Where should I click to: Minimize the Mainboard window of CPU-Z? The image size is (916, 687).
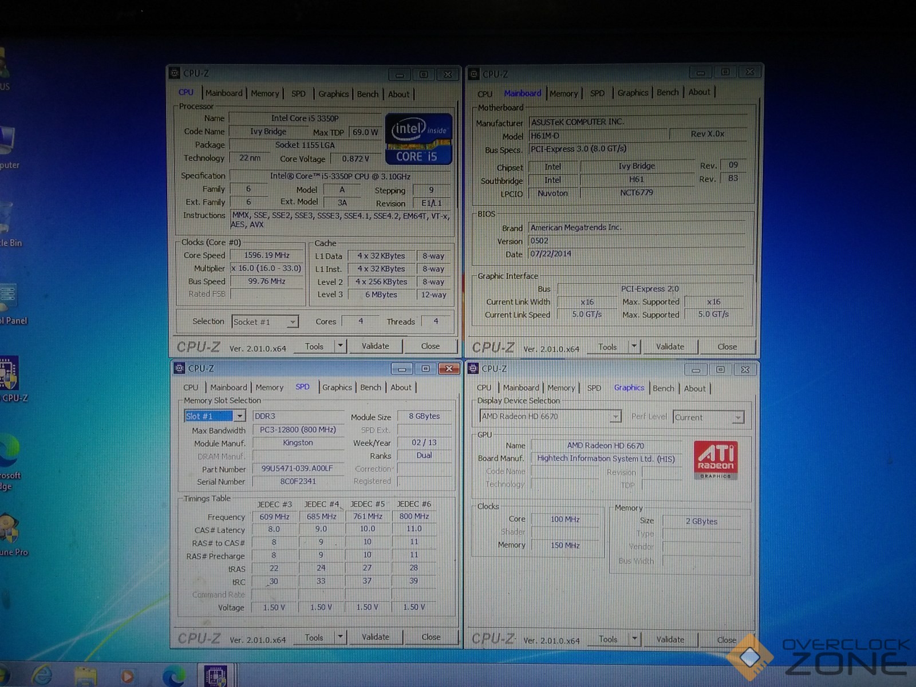click(x=701, y=72)
